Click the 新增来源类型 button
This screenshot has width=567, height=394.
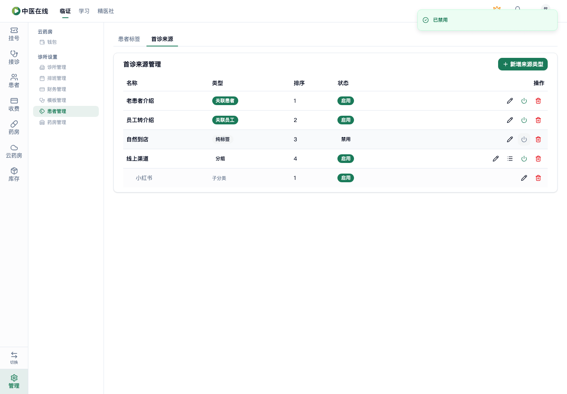coord(523,64)
